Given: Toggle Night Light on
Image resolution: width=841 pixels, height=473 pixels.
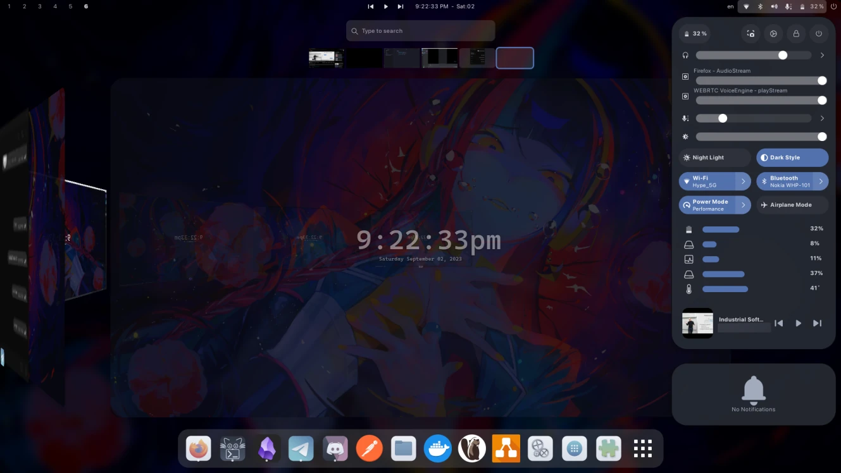Looking at the screenshot, I should tap(715, 157).
